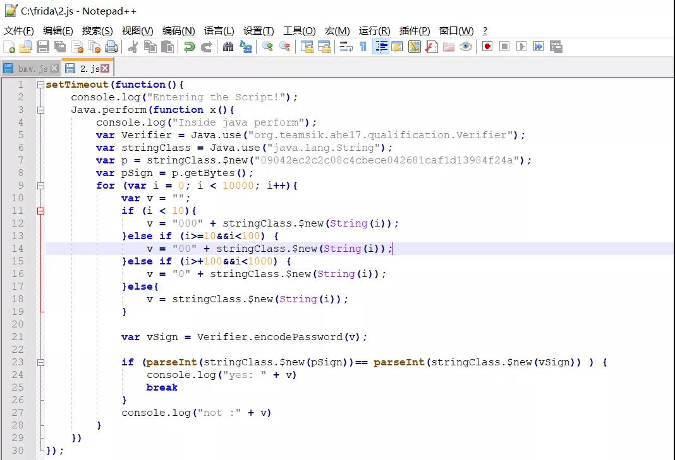This screenshot has height=460, width=675.
Task: Open the 编辑(E) menu
Action: (x=58, y=31)
